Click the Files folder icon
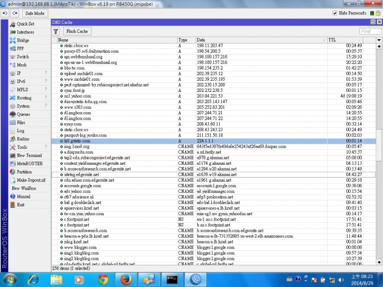 12,123
